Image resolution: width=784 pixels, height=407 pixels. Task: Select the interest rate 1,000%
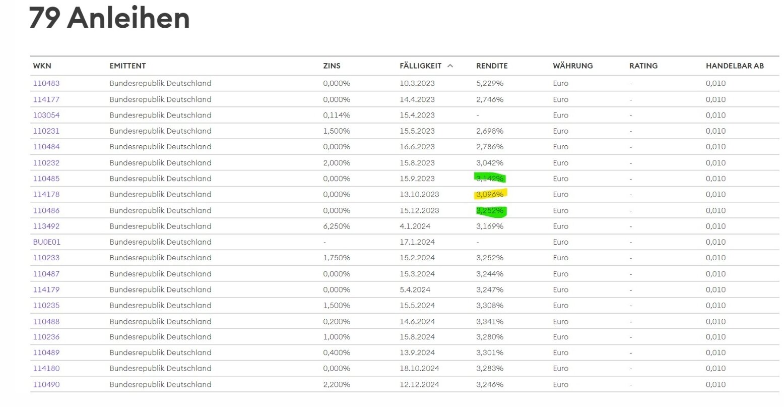337,337
